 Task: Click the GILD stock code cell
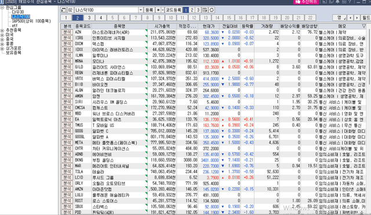[x=82, y=67]
